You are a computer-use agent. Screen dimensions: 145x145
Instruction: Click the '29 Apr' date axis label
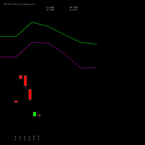29,138
